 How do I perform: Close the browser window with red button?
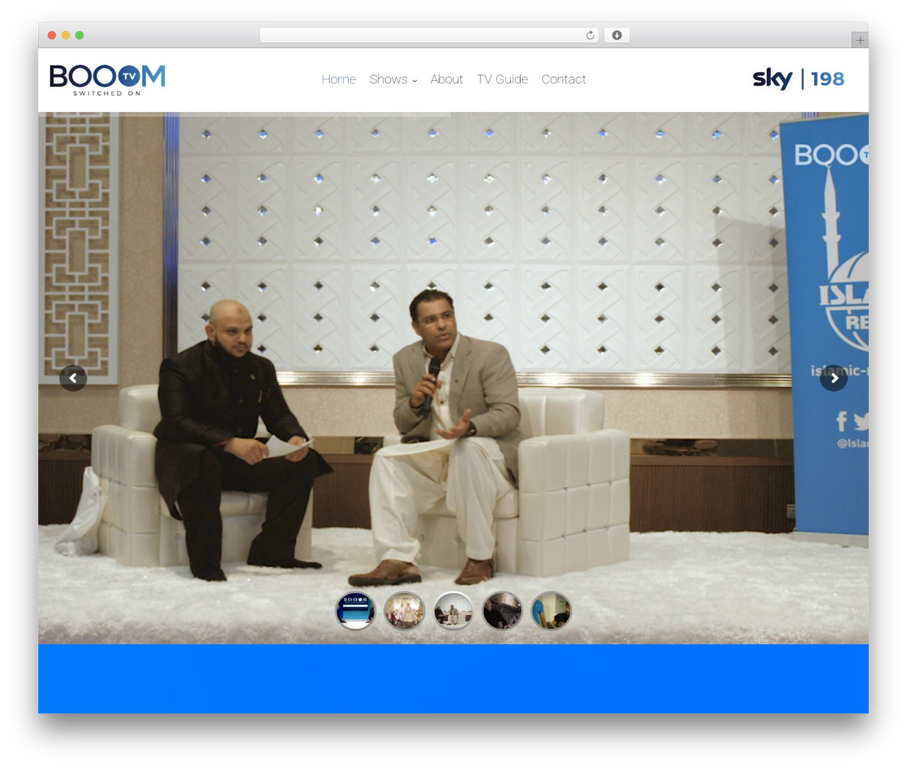(52, 35)
